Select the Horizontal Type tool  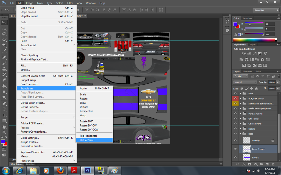coord(4,109)
